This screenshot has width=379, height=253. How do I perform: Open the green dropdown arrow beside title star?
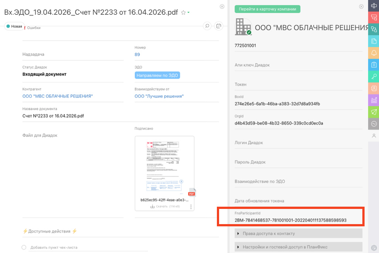(x=188, y=13)
